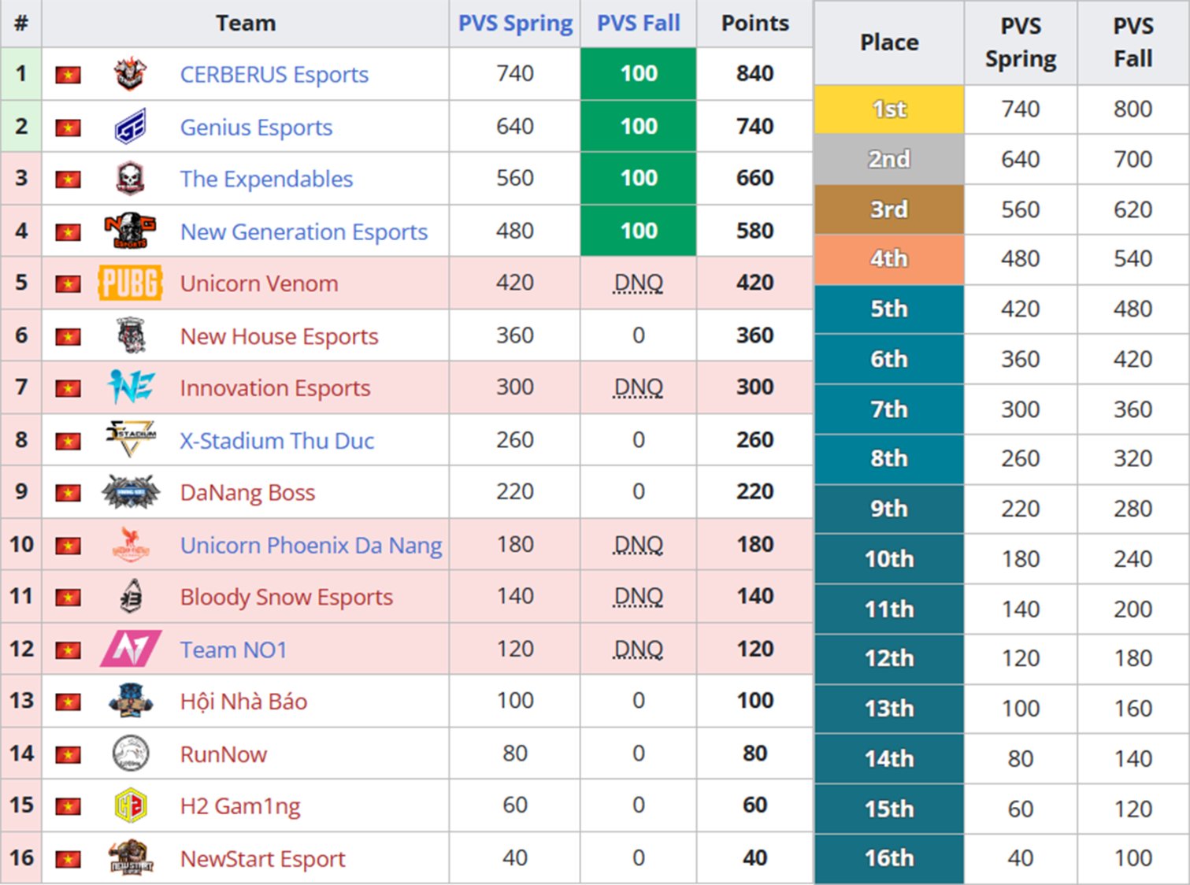Click the Vietnam flag in DaNang Boss row

point(69,493)
